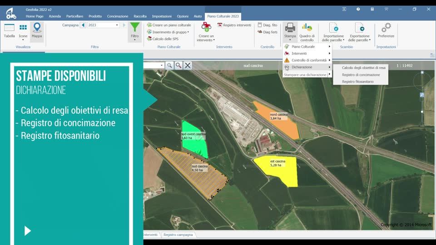Select the Mappa view

[37, 30]
